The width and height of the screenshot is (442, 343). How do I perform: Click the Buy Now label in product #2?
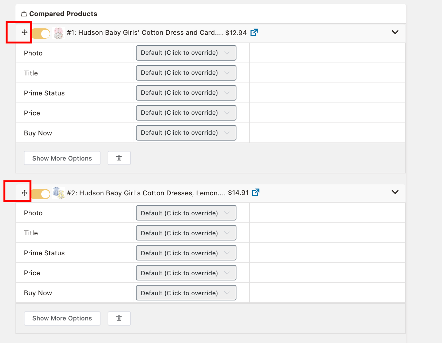(38, 293)
